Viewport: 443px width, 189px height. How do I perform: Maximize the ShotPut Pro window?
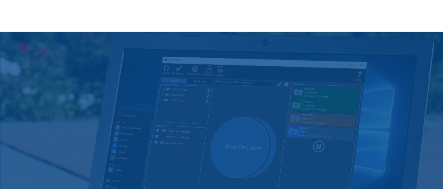[351, 65]
